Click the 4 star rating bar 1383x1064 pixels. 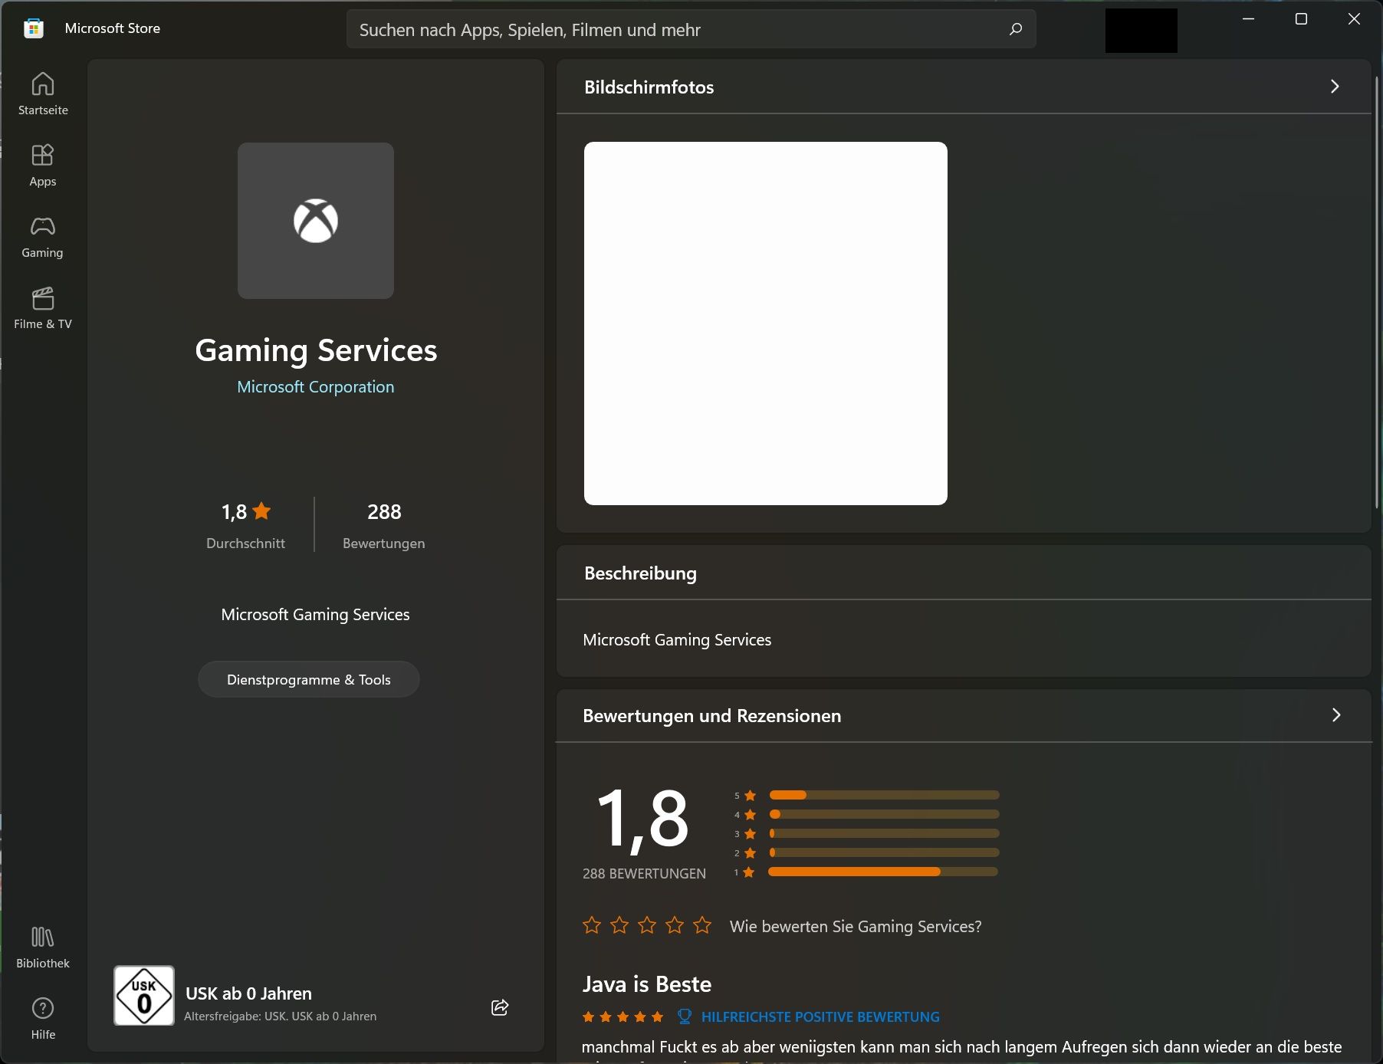pyautogui.click(x=884, y=814)
